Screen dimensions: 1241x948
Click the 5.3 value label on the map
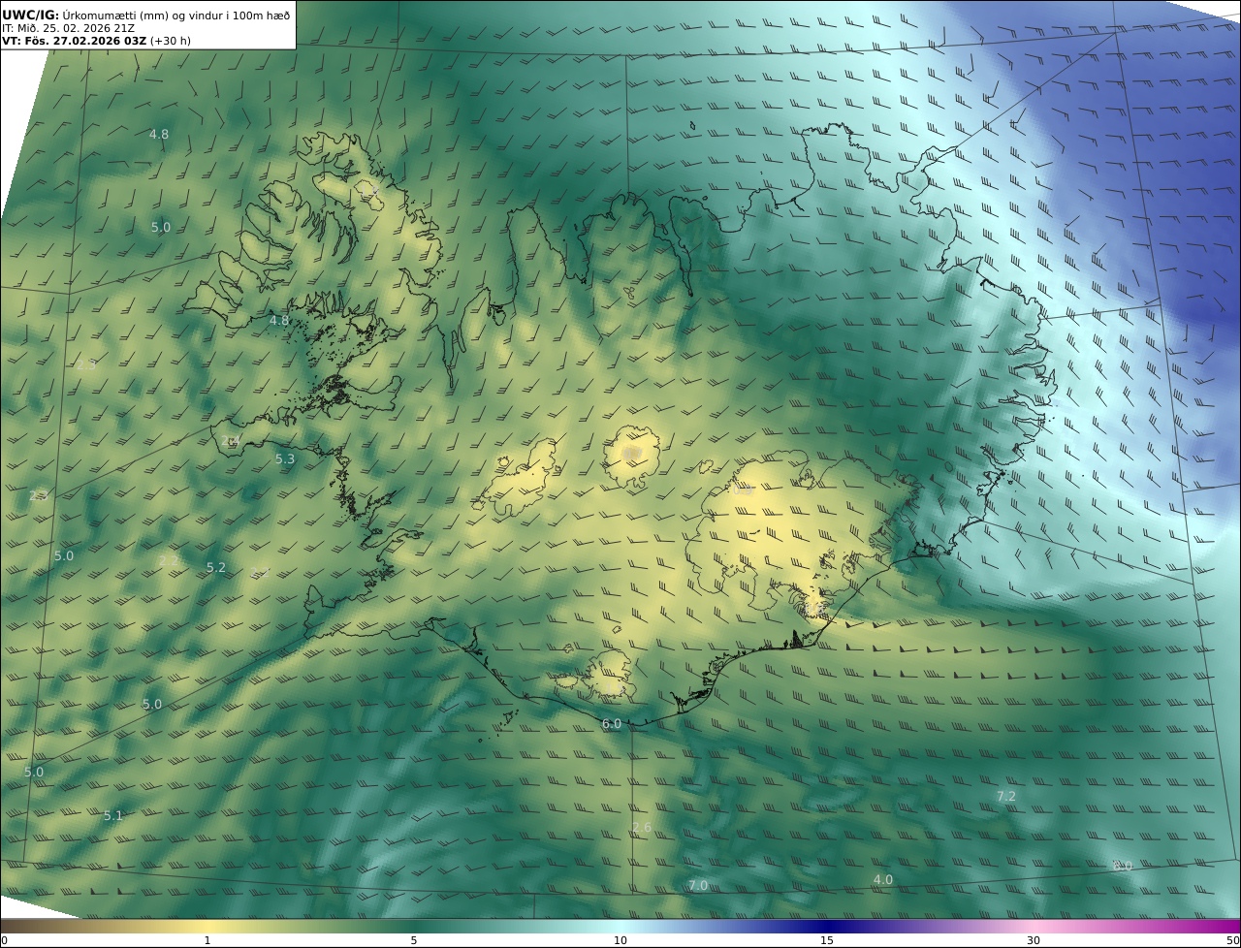click(285, 459)
